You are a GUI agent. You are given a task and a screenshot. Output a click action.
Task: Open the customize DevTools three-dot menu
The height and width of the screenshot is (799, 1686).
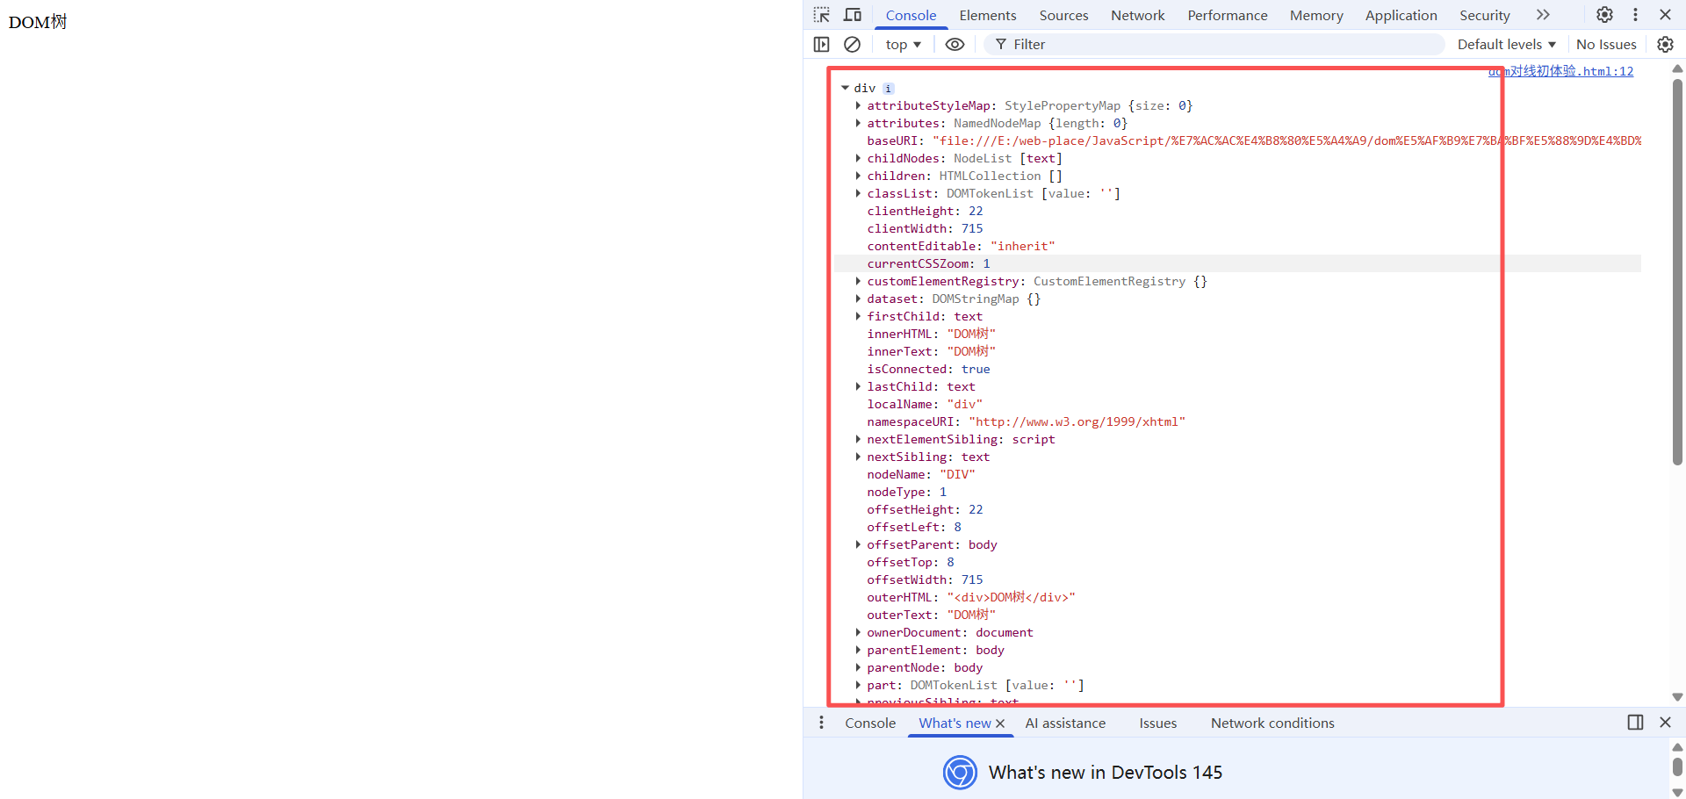point(1635,15)
